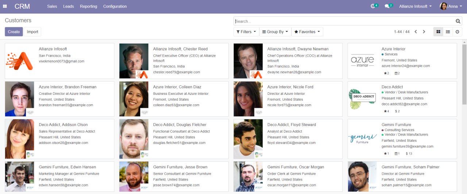Open Oscar Morgan's photo
The width and height of the screenshot is (467, 194).
(x=248, y=177)
